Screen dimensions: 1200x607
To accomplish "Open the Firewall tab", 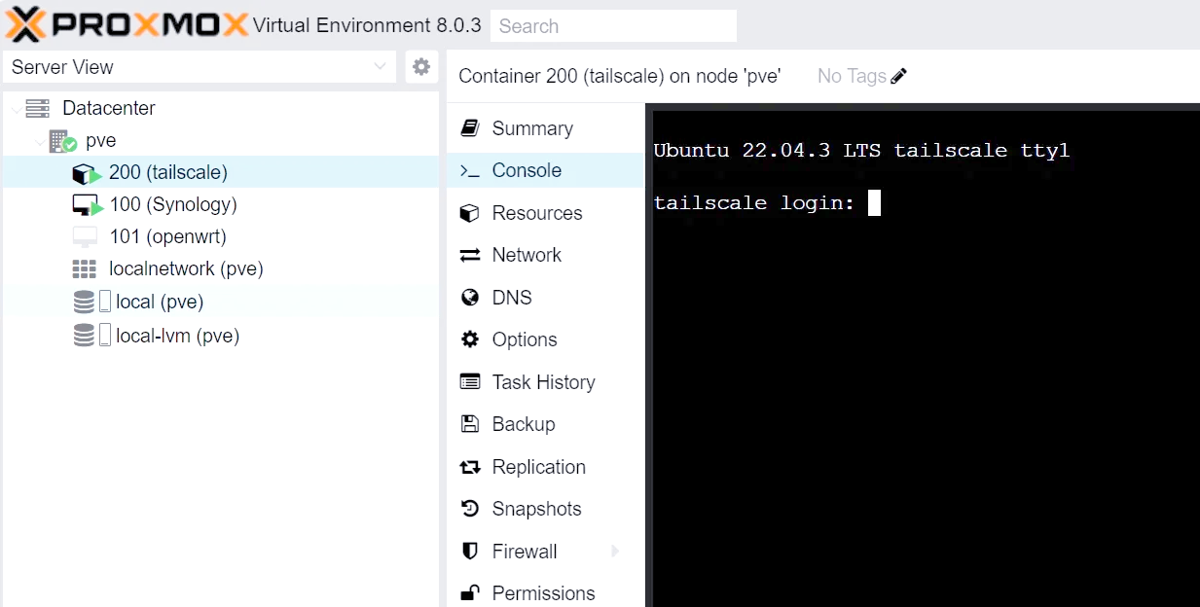I will click(545, 552).
